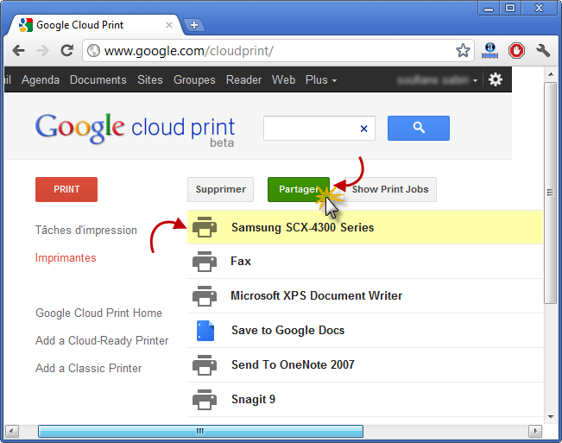Click the Supprimer button
The width and height of the screenshot is (562, 443).
click(220, 189)
